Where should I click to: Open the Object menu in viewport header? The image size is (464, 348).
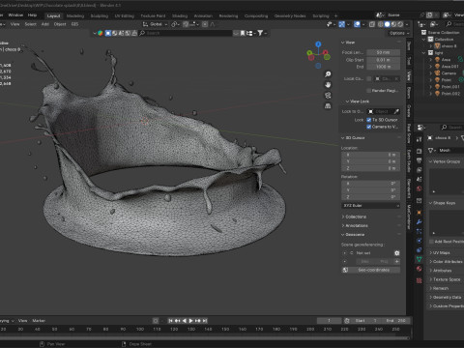point(60,24)
